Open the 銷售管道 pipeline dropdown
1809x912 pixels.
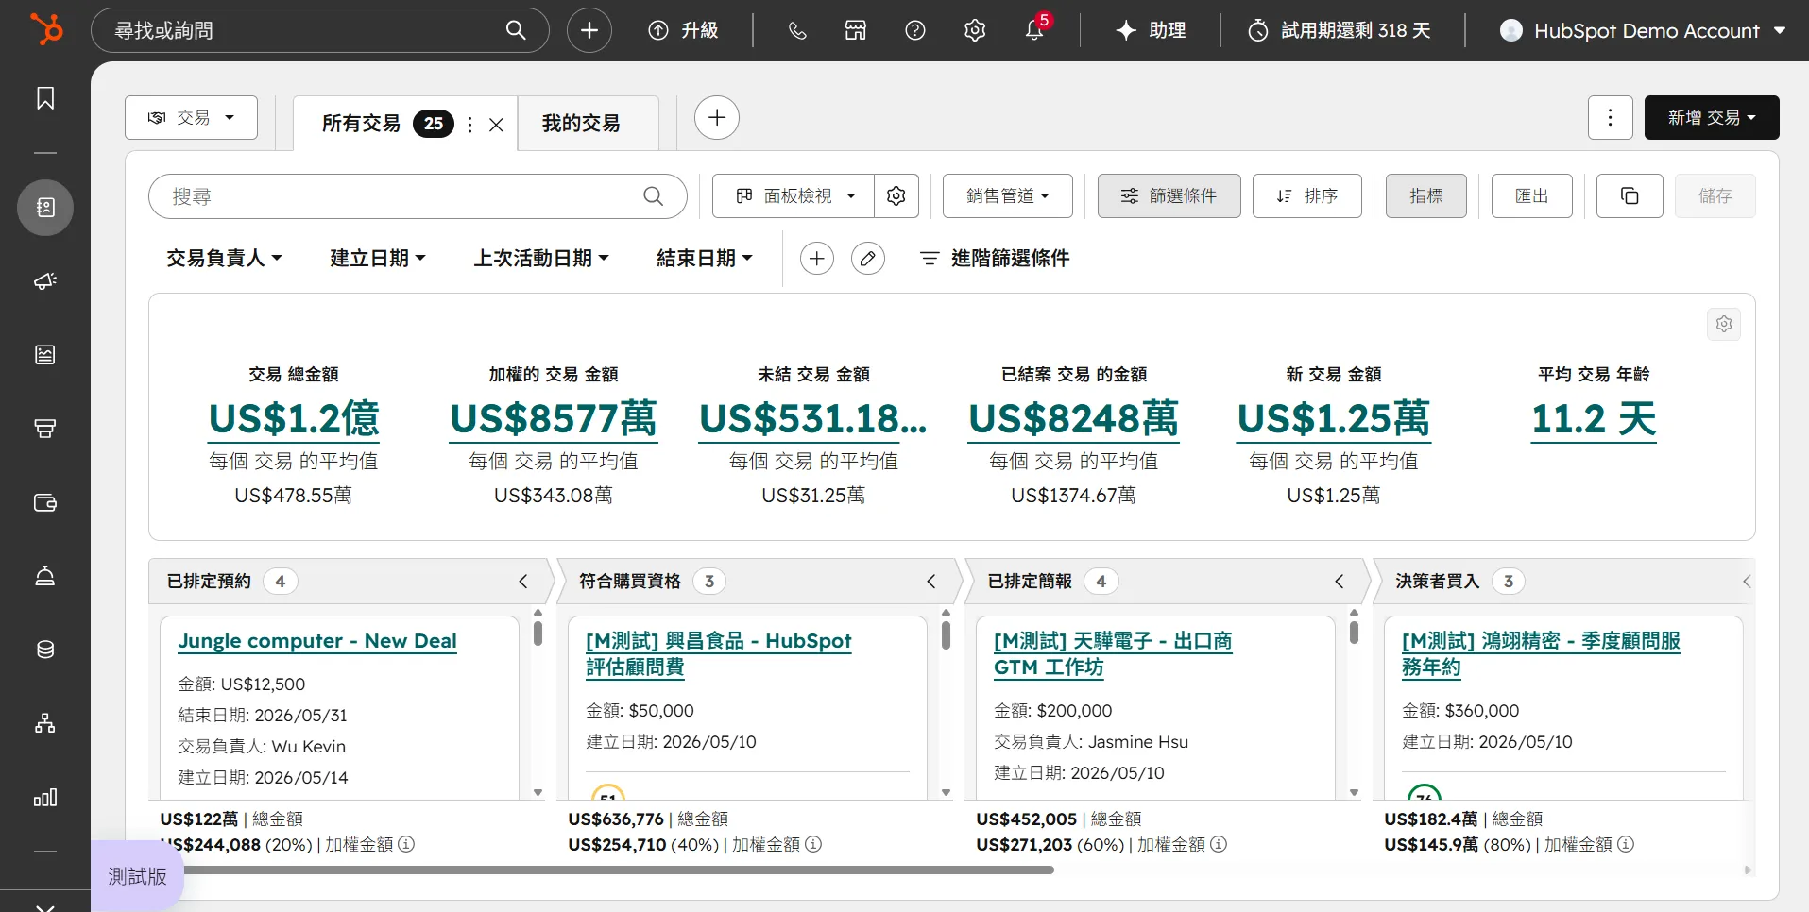click(x=1008, y=195)
